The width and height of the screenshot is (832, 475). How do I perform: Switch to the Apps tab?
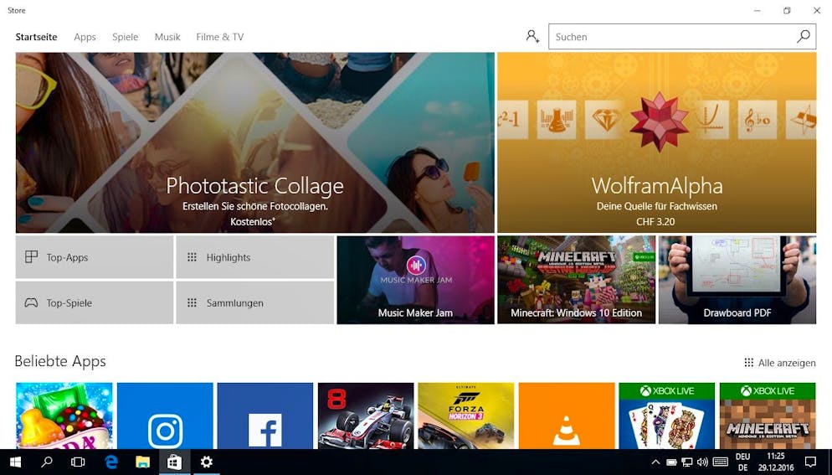pos(85,37)
